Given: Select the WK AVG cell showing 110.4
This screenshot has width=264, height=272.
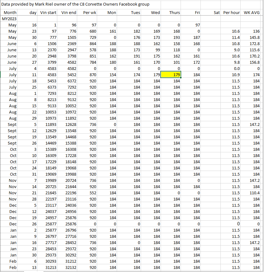Looking at the screenshot, I should (x=252, y=193).
